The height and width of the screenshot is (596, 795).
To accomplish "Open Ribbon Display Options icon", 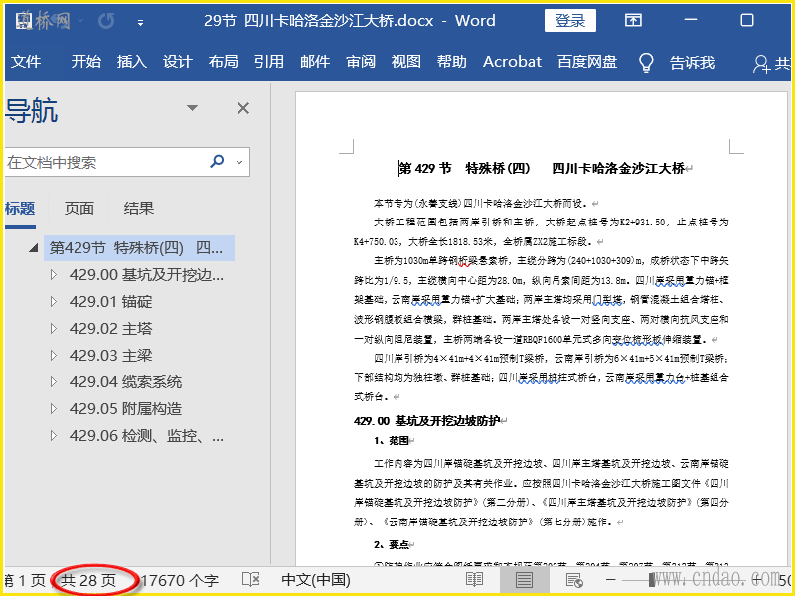I will click(x=633, y=20).
